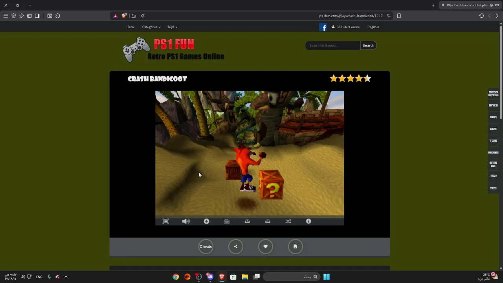Click the 333 users online text
This screenshot has width=503, height=283.
(x=348, y=27)
